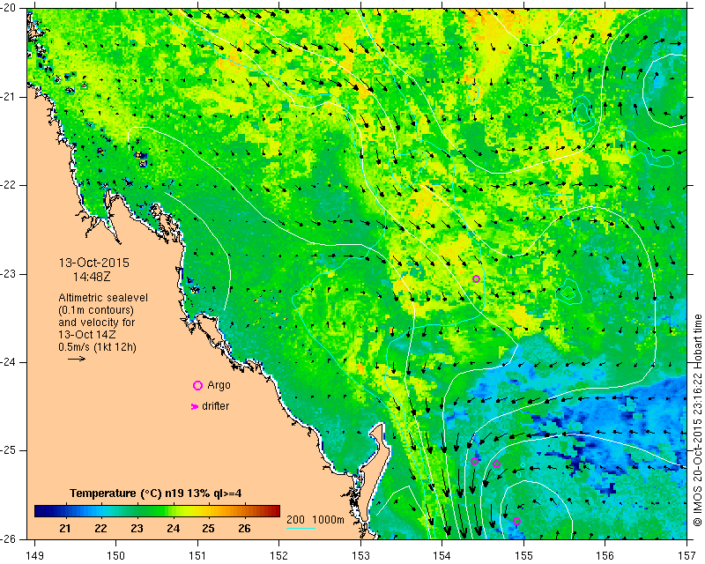Click the '1000m' isobath depth label
The image size is (705, 564).
pyautogui.click(x=328, y=519)
